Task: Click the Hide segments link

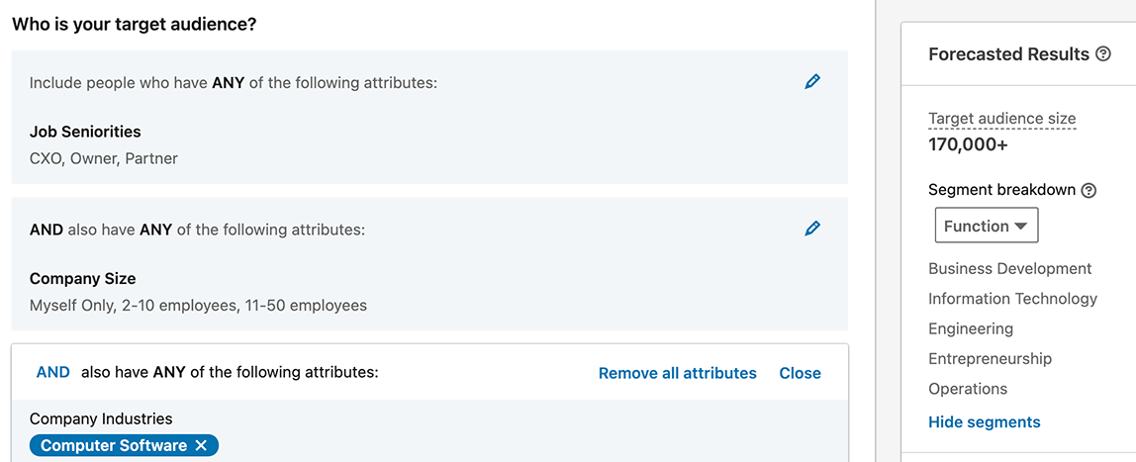Action: [x=984, y=422]
